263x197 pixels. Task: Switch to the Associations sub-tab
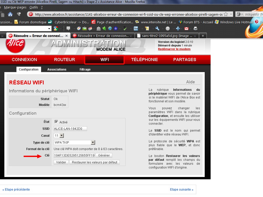pyautogui.click(x=57, y=70)
